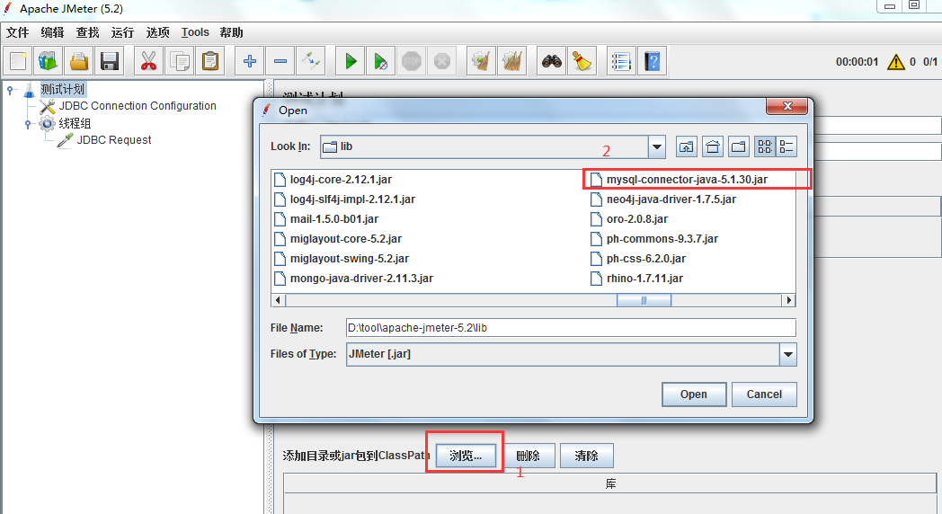This screenshot has height=514, width=942.
Task: Click the Copy toolbar icon
Action: click(x=179, y=61)
